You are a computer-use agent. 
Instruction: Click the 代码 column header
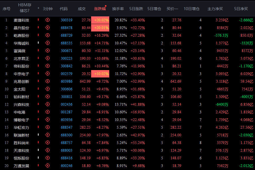(64, 9)
